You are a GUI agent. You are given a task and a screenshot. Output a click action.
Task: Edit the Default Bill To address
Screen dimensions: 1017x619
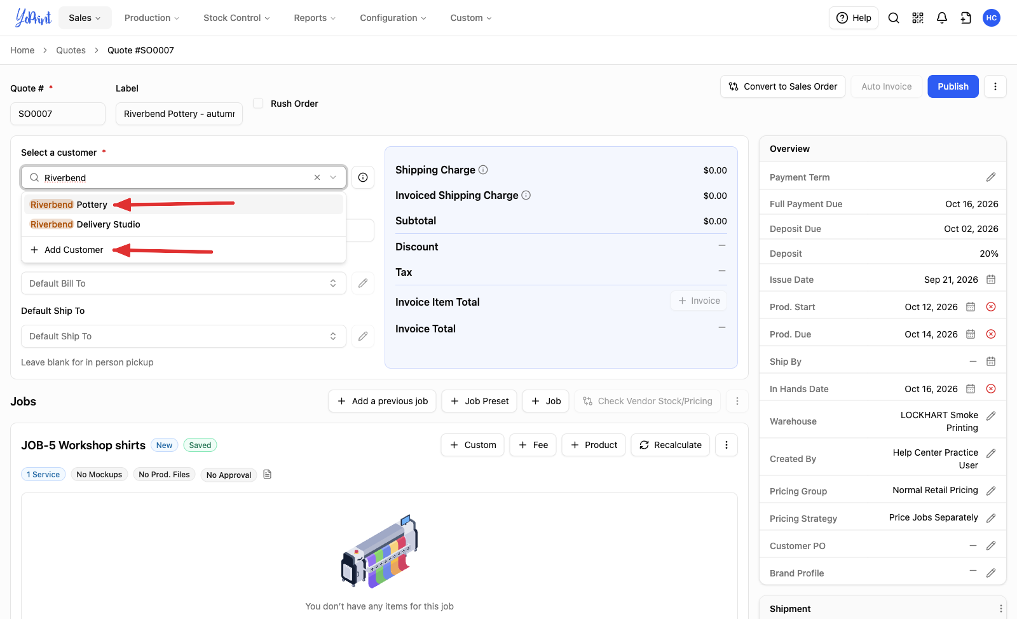coord(363,283)
